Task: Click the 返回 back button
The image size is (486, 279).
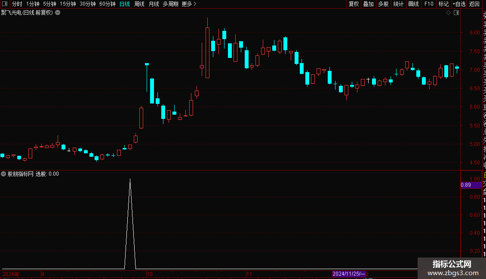Action: point(474,4)
